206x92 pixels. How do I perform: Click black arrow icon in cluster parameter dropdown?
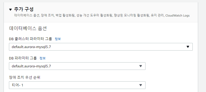click(188, 47)
